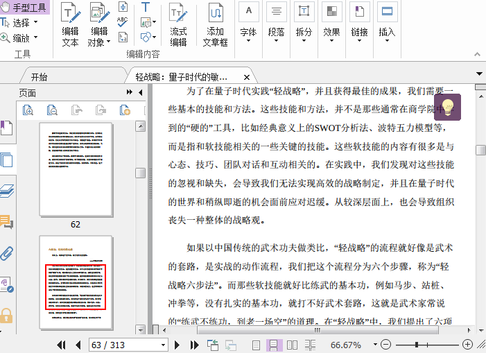Screen dimensions: 486x353
Task: Click Reflow Edit (流式编辑) tool
Action: coord(178,24)
